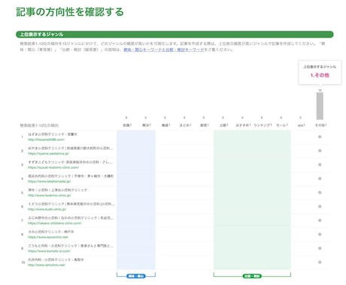Click the 検索結果1-10位の傾向 table label
The image size is (346, 285).
pyautogui.click(x=39, y=125)
